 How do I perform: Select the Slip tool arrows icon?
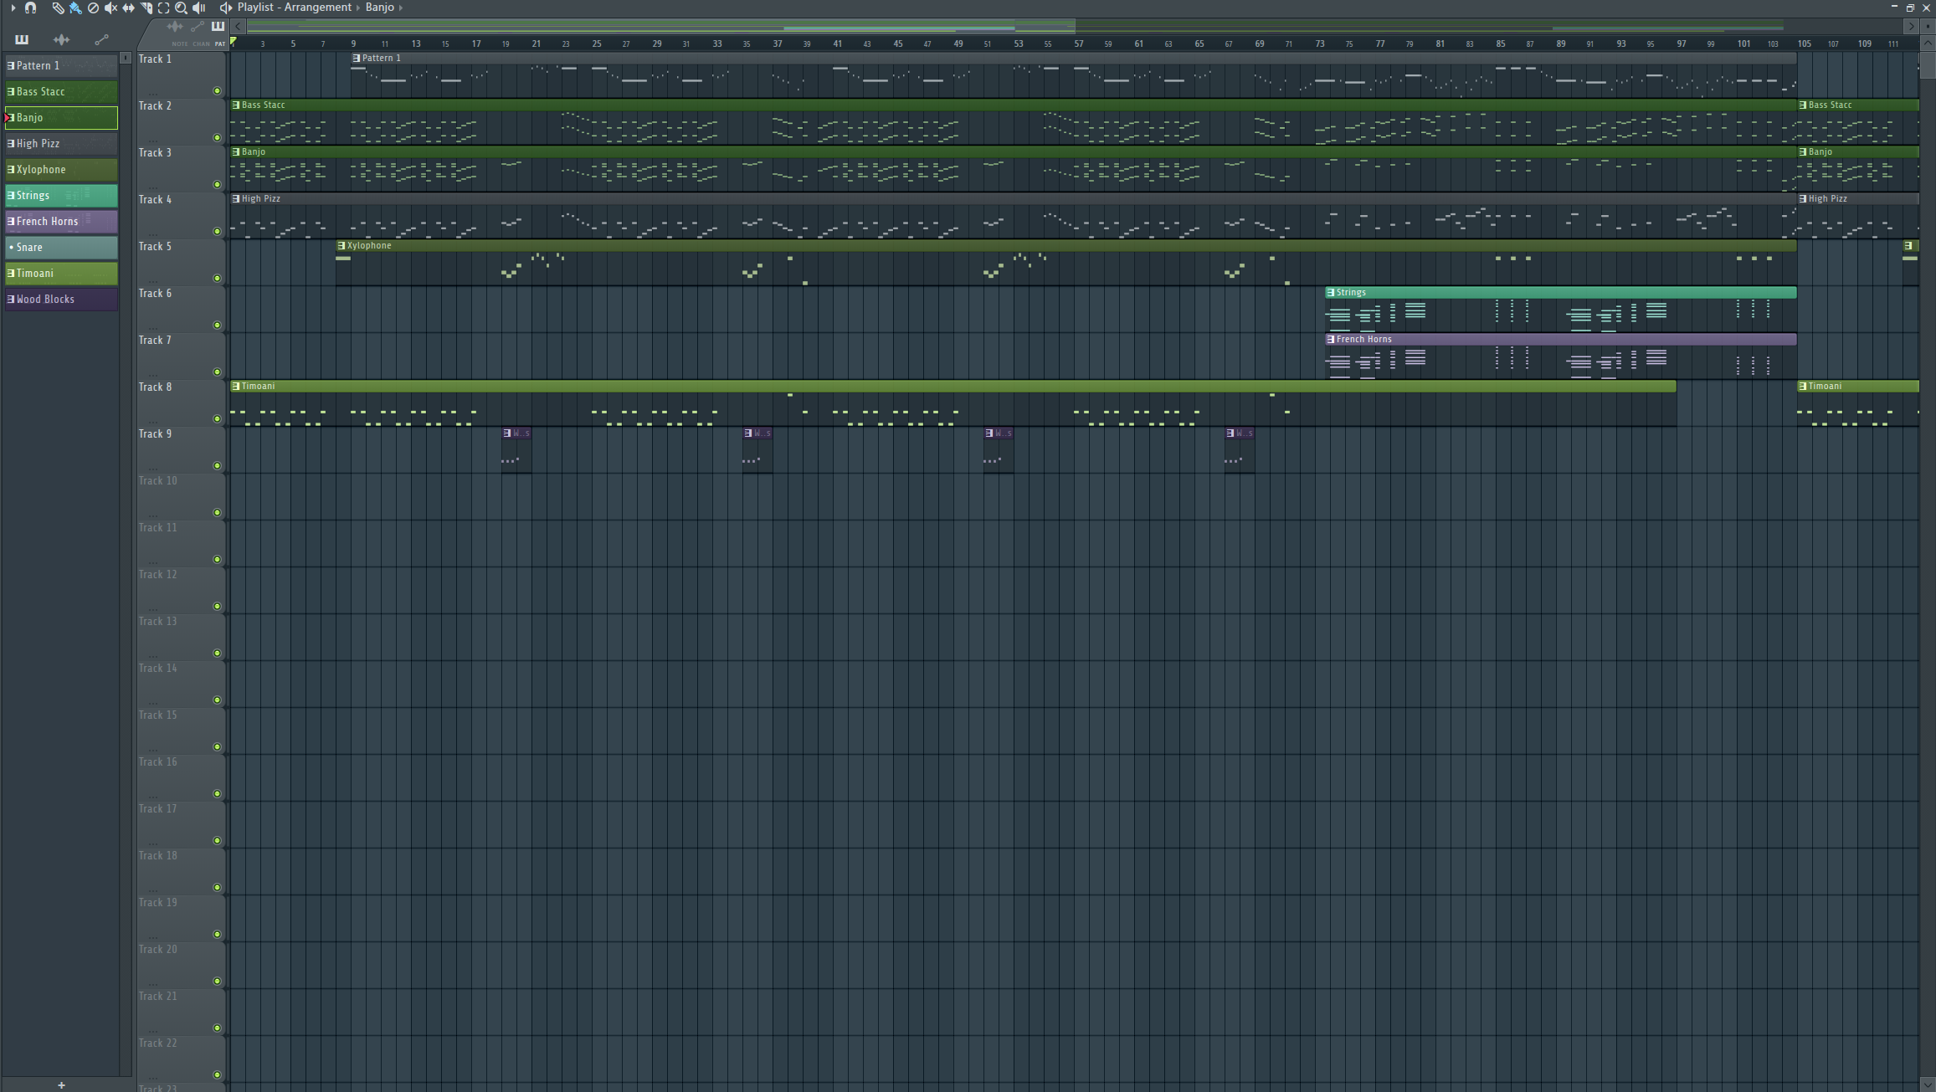[x=128, y=8]
